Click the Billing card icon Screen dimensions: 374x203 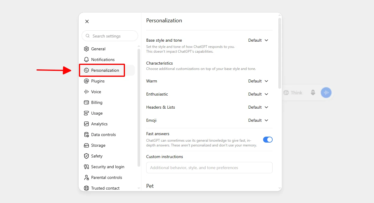86,102
